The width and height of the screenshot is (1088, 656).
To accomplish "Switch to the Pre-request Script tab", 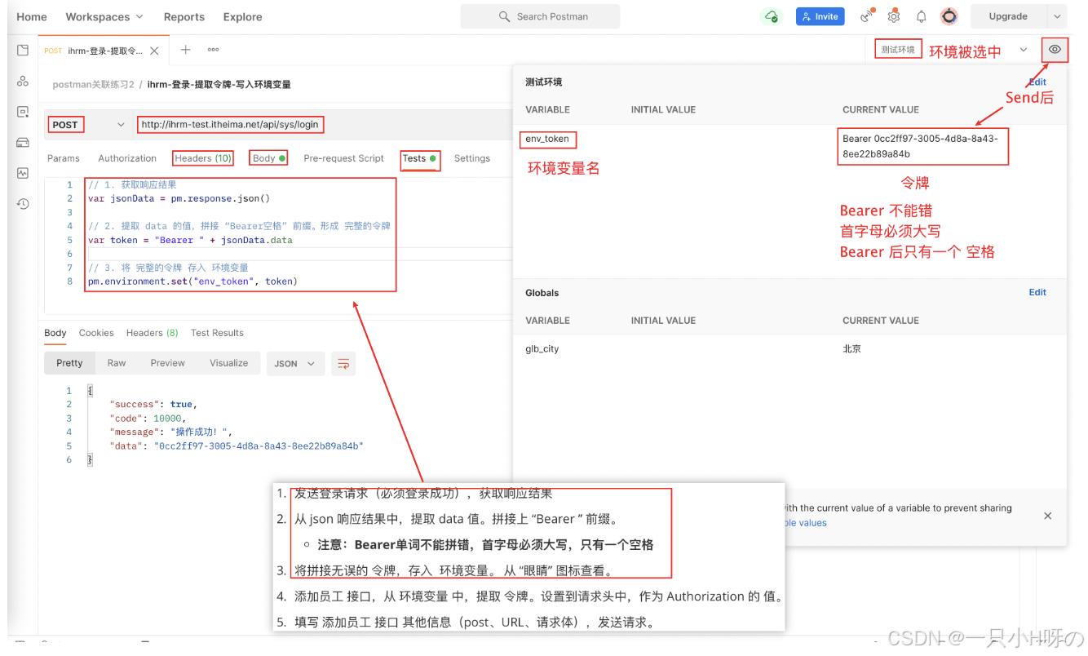I will [x=343, y=158].
